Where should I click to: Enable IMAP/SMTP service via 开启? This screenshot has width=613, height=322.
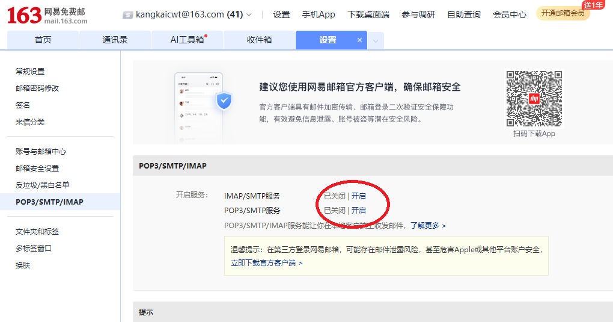(359, 196)
